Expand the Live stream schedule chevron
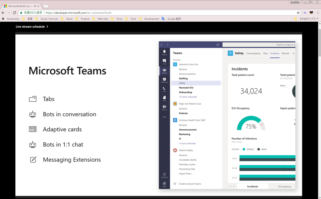This screenshot has width=321, height=199. [x=47, y=27]
